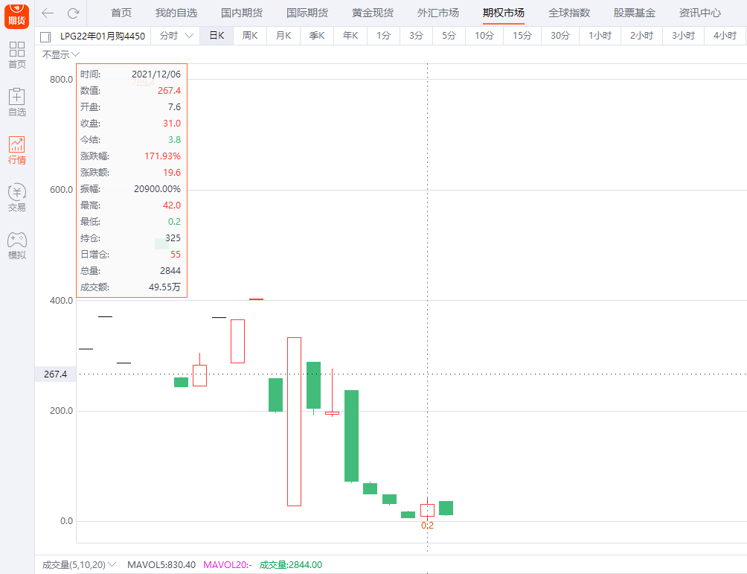Select the 周K chart period

coord(250,36)
